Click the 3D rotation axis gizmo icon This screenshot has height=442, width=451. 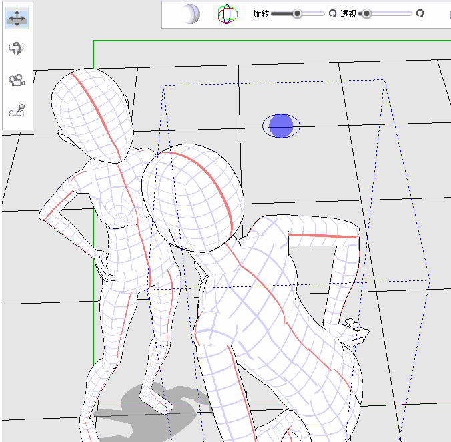(228, 14)
